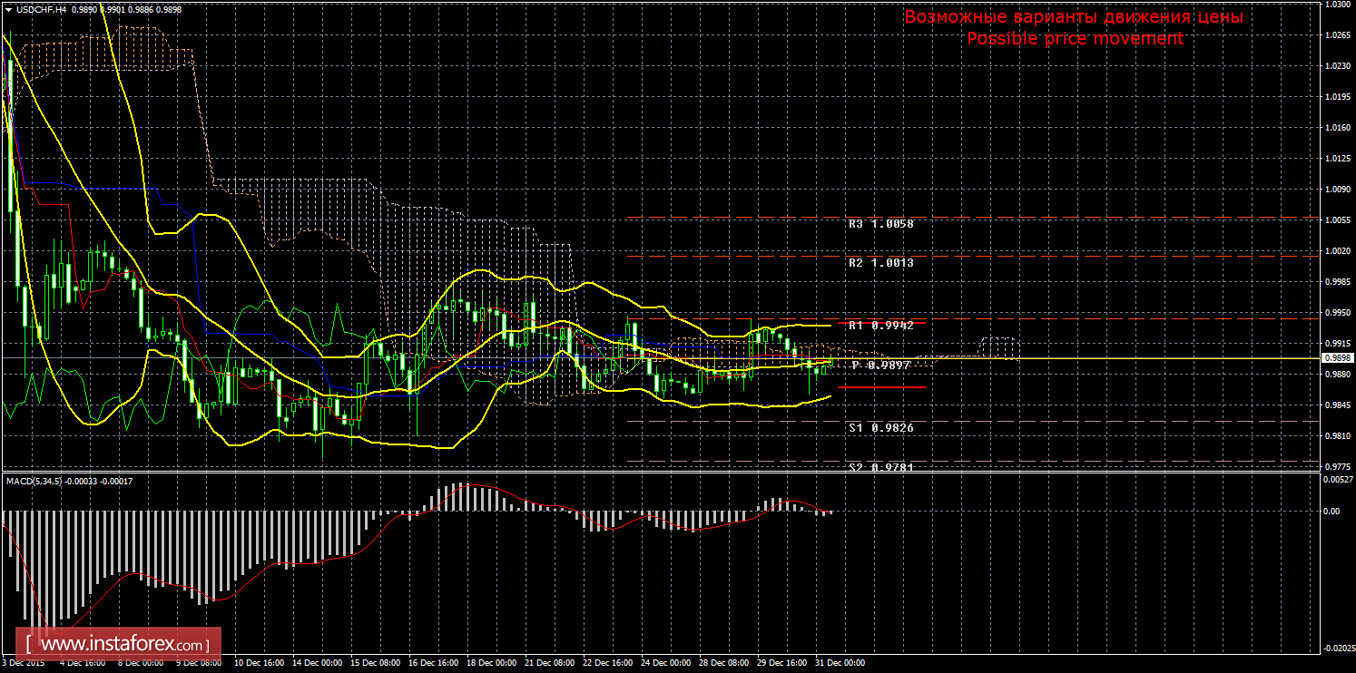Select the S2 0.9781 support label
The width and height of the screenshot is (1356, 673).
click(x=880, y=467)
